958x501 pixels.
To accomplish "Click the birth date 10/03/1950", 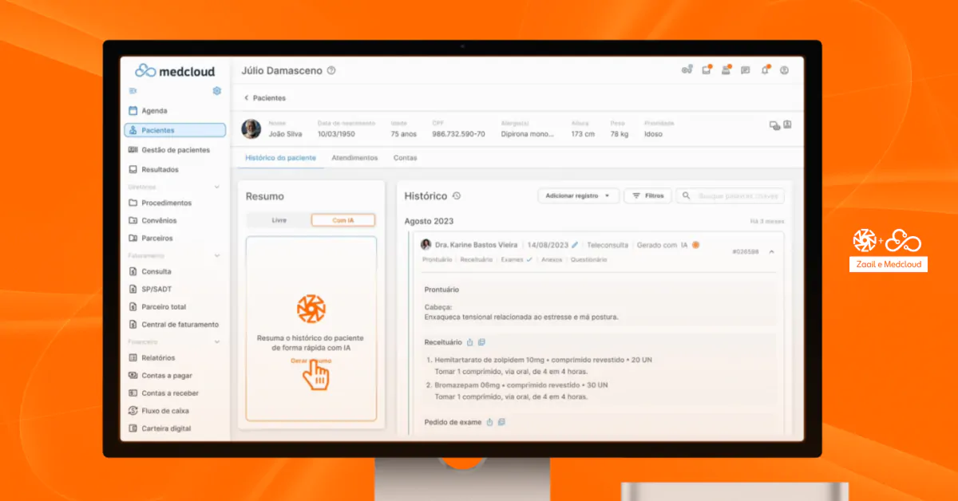I will click(335, 134).
